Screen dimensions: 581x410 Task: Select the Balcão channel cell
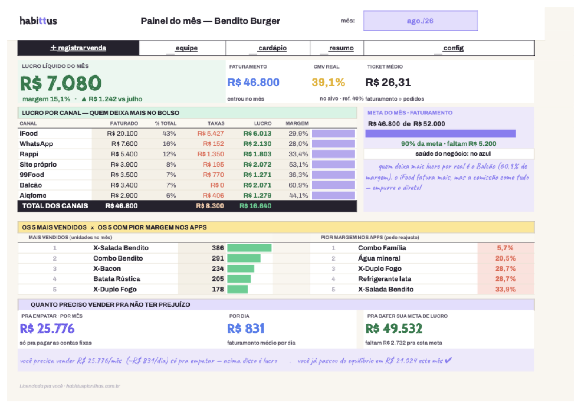coord(31,185)
